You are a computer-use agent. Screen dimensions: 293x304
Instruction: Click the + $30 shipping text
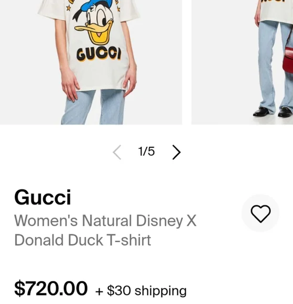pyautogui.click(x=141, y=291)
